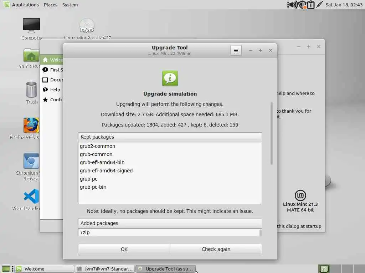Click the network connection tray icon
365x273 pixels.
[x=319, y=5]
